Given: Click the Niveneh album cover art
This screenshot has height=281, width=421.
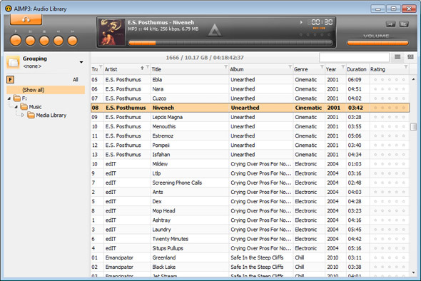Looking at the screenshot, I should tap(112, 32).
